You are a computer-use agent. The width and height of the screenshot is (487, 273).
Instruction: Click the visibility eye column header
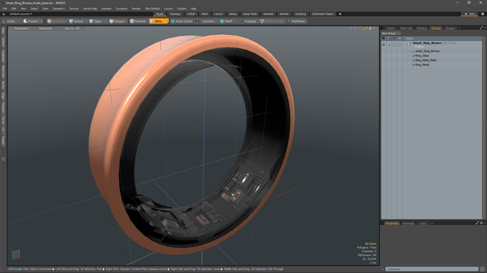384,38
